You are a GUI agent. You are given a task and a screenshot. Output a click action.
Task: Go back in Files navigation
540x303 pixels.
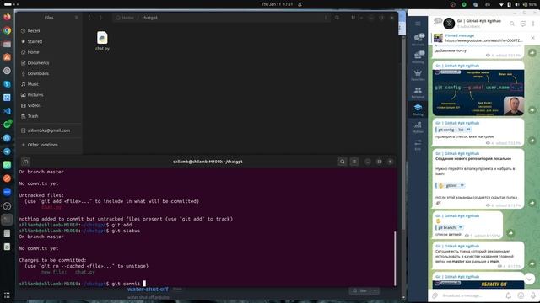89,18
